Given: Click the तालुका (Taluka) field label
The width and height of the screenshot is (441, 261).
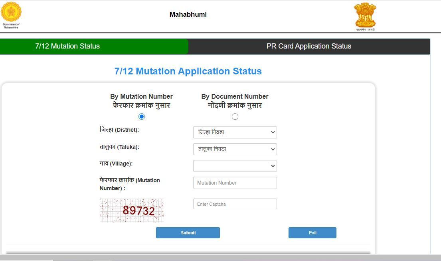Looking at the screenshot, I should point(119,147).
